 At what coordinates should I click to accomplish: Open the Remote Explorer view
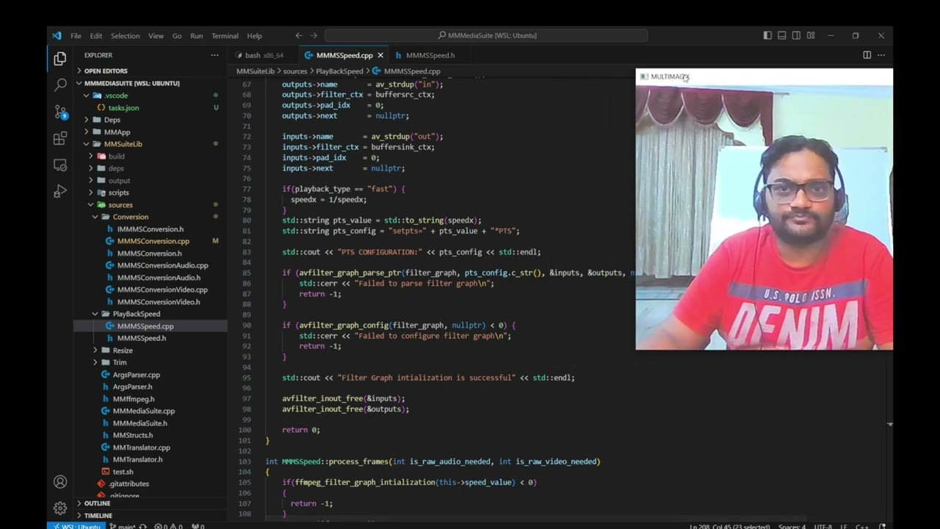pyautogui.click(x=60, y=165)
